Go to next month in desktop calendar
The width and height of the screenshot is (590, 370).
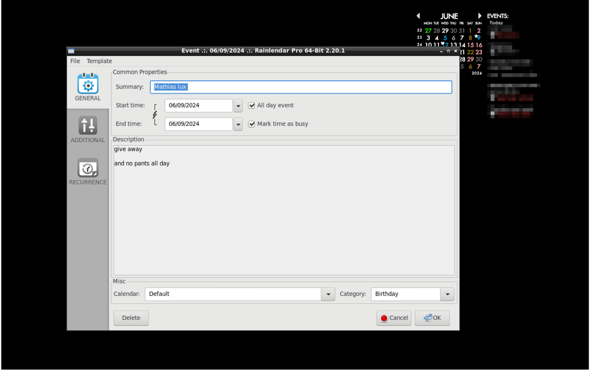point(480,16)
